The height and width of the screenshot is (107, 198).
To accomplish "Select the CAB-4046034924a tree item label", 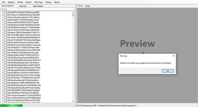I will pos(24,85).
